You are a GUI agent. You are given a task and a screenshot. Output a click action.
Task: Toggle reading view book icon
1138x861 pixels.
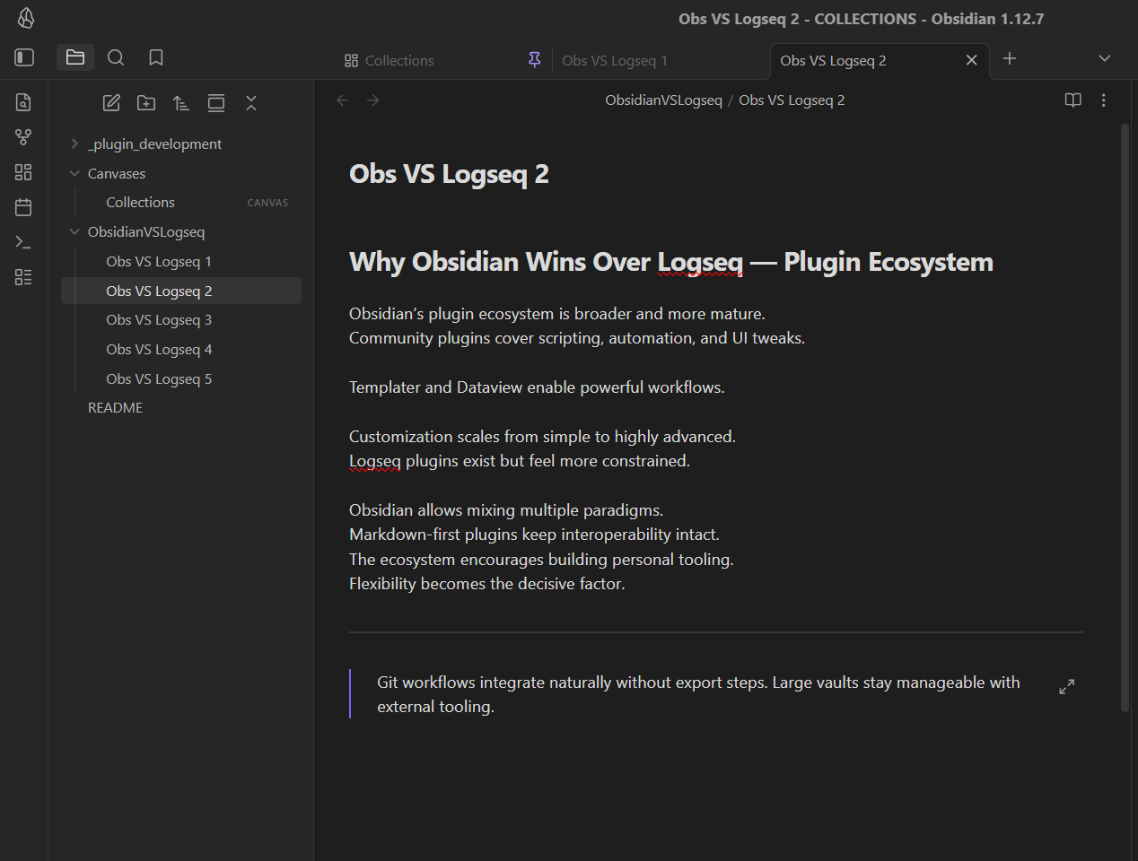1072,100
